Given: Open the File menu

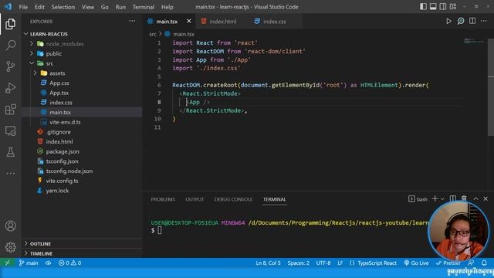Looking at the screenshot, I should click(23, 7).
